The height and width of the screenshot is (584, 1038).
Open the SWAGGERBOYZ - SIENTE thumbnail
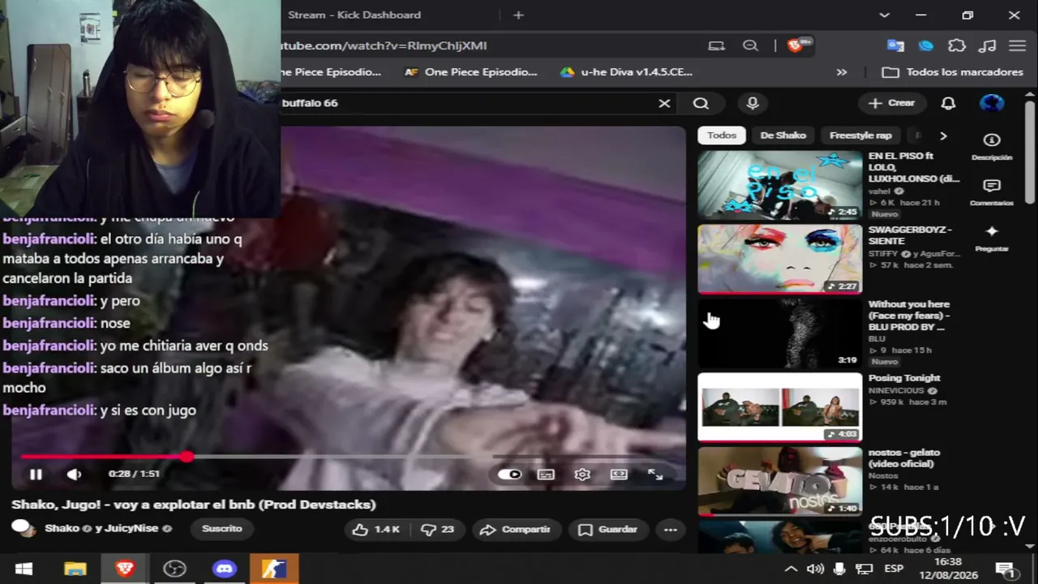780,259
